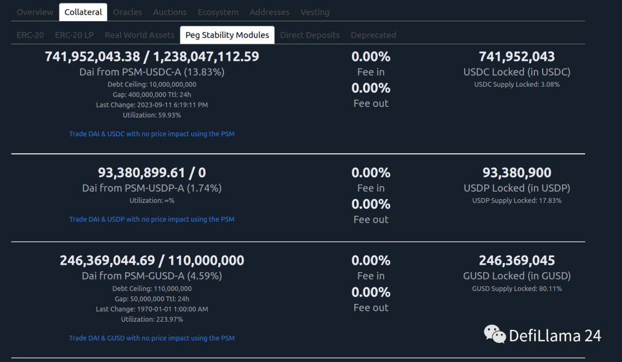This screenshot has width=622, height=362.
Task: Switch to the Oracles tab
Action: pos(127,12)
